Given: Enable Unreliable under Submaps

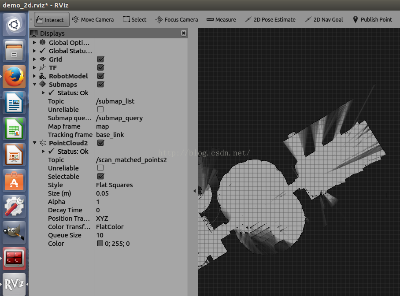Looking at the screenshot, I should pyautogui.click(x=100, y=109).
